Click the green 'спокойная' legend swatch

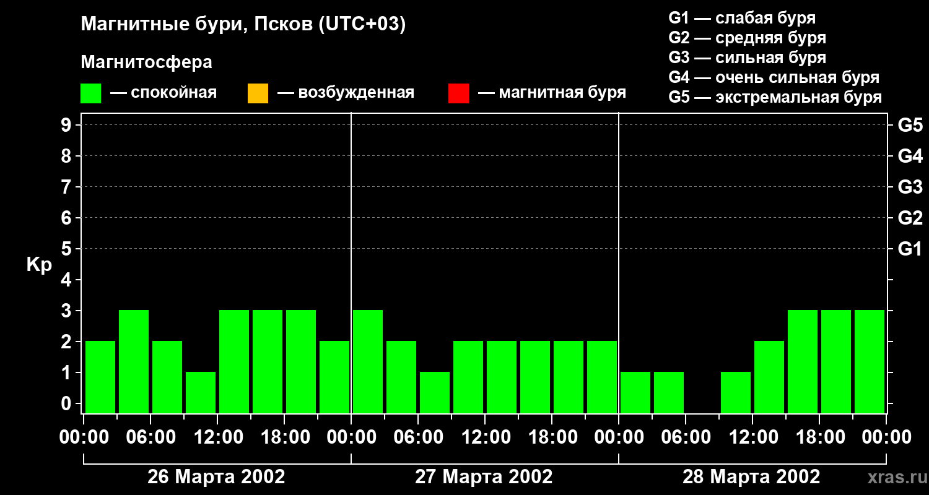[x=90, y=93]
